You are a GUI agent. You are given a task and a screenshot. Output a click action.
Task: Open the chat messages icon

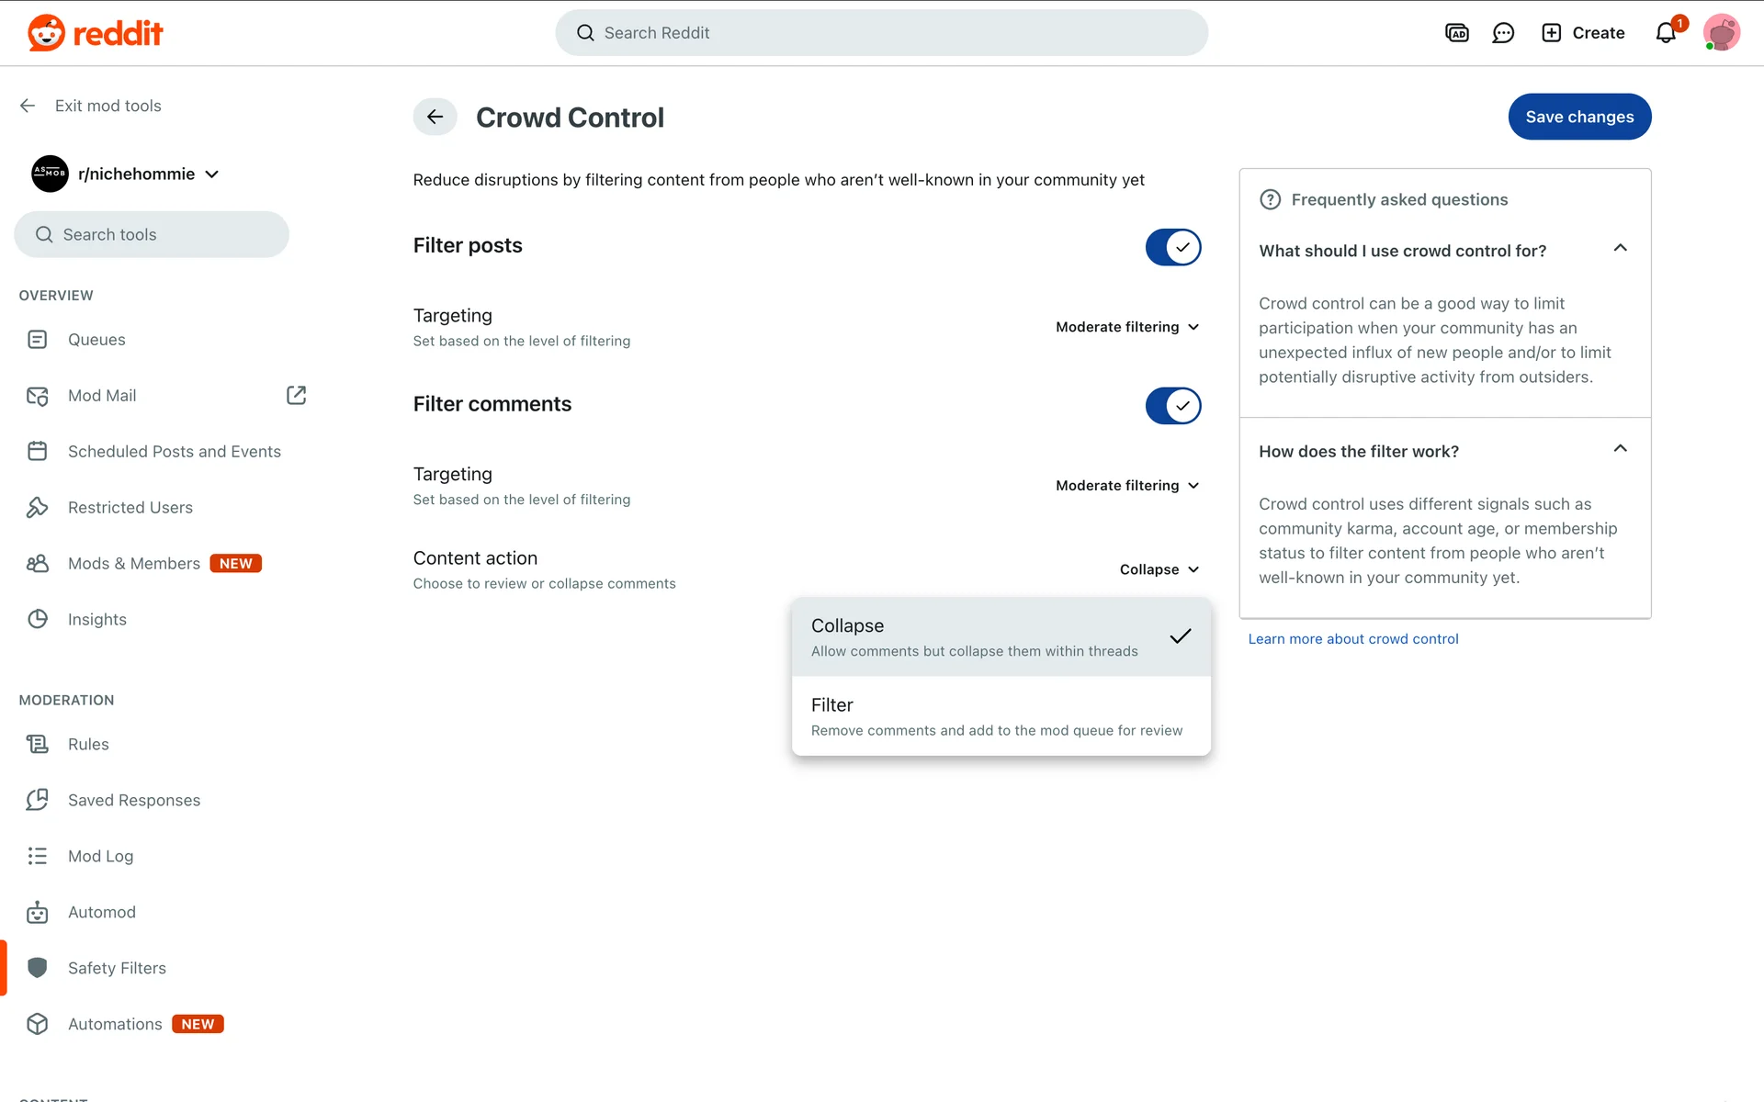tap(1503, 33)
